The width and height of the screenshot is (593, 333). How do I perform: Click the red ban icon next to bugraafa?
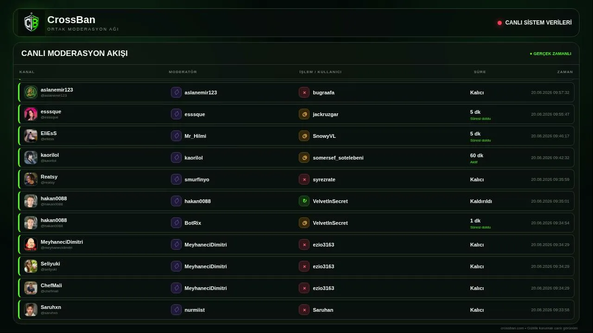point(304,92)
